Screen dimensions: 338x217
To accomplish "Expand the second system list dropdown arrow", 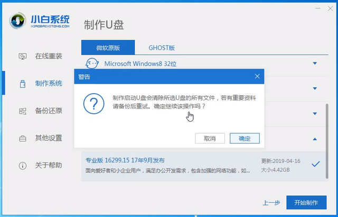I will tap(315, 88).
